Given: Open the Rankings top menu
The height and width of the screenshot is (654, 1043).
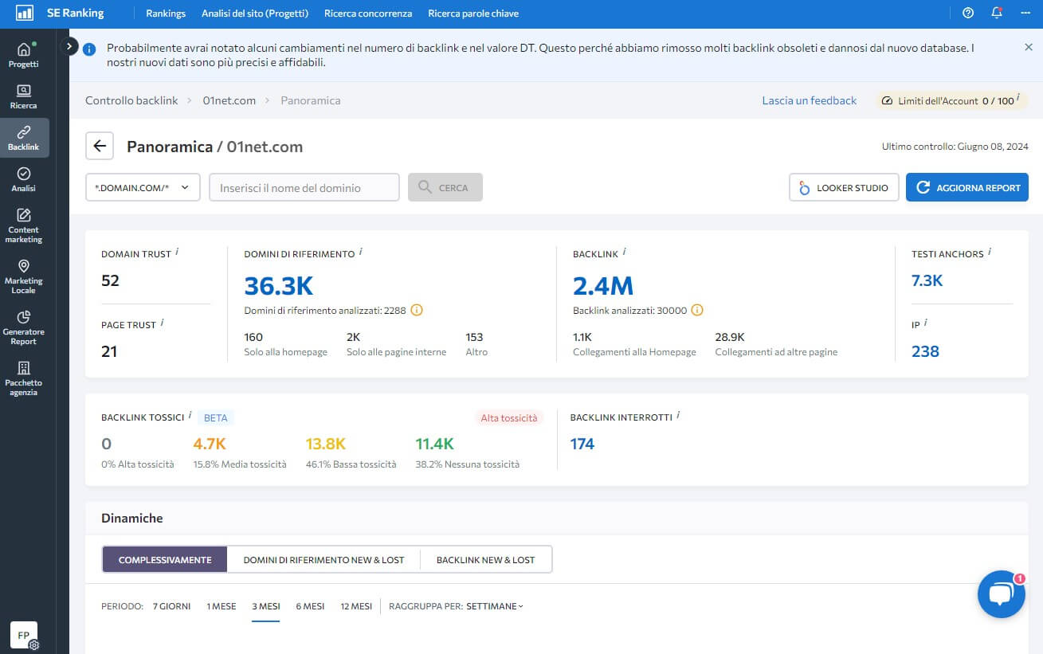Looking at the screenshot, I should tap(166, 14).
